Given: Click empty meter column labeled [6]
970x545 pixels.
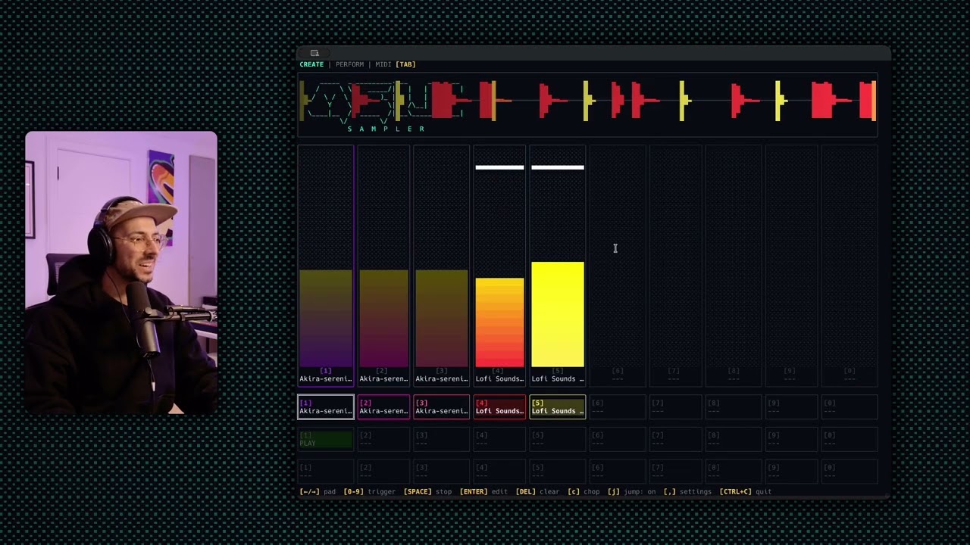Looking at the screenshot, I should point(618,265).
